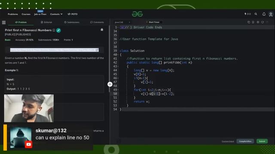Reset code with the refresh icon

tap(263, 22)
